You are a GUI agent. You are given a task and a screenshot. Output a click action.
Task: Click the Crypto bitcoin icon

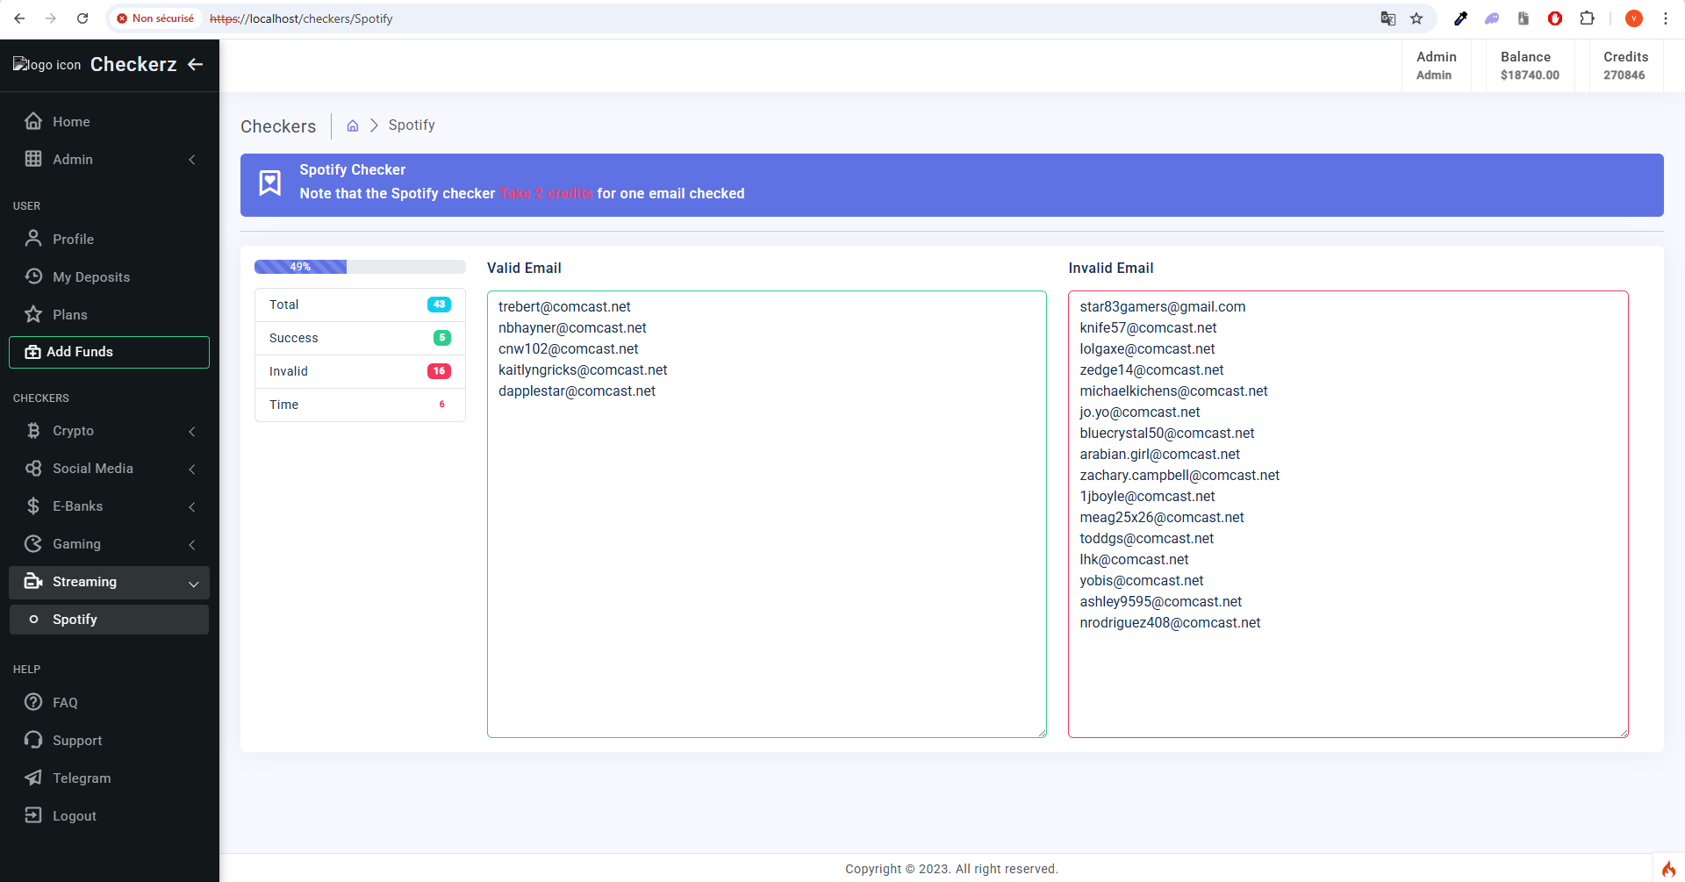(33, 430)
